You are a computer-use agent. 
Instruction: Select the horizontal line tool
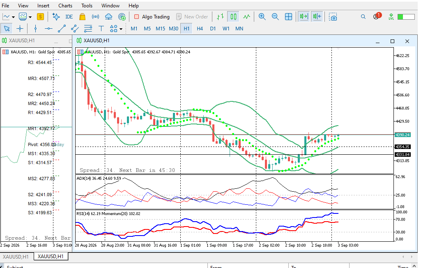point(48,28)
